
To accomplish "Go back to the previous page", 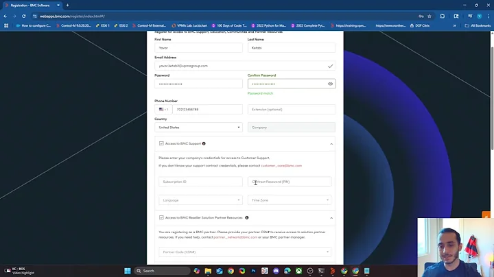I will click(5, 16).
